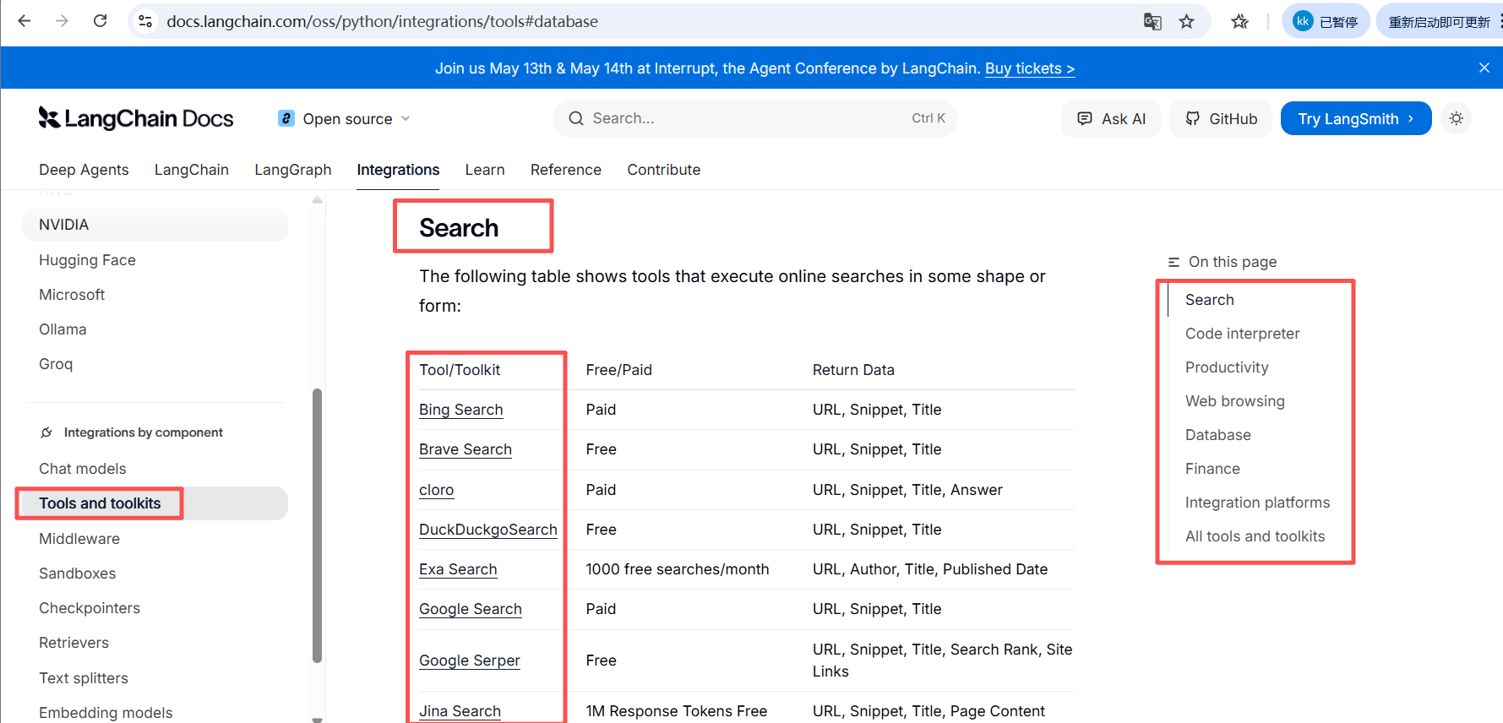Click the Search section heading
The height and width of the screenshot is (723, 1503).
coord(459,228)
